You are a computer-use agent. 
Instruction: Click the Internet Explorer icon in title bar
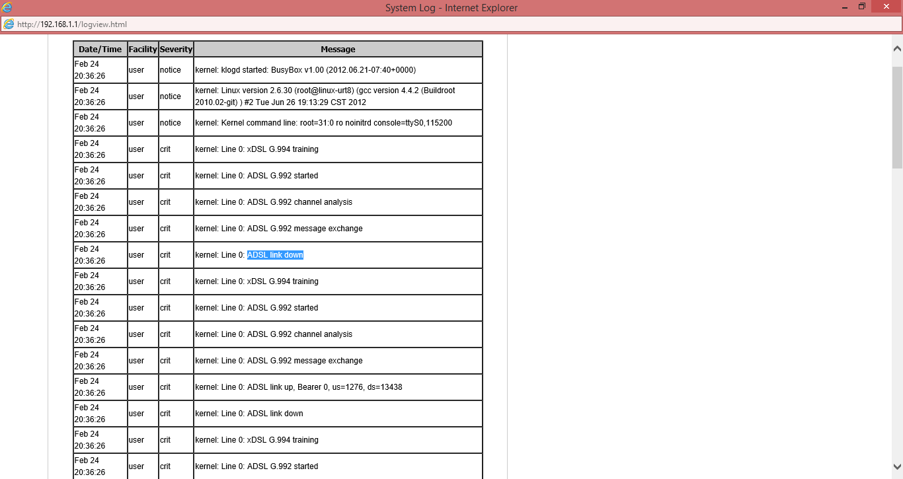point(7,7)
